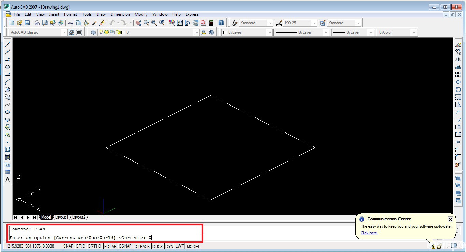Open the ISO-25 dimension style dropdown
The width and height of the screenshot is (466, 252).
(x=314, y=23)
